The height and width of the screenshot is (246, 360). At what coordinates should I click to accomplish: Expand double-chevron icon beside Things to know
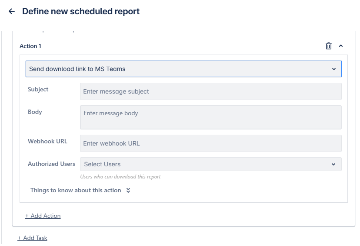click(128, 190)
